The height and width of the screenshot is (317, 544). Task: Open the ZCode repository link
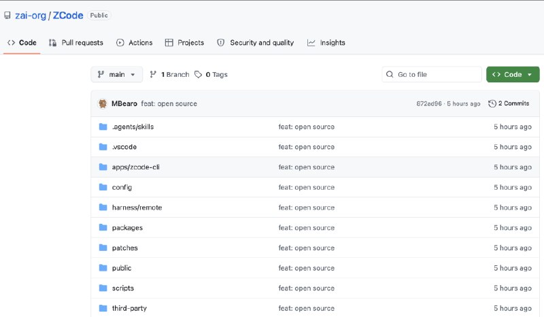click(68, 16)
